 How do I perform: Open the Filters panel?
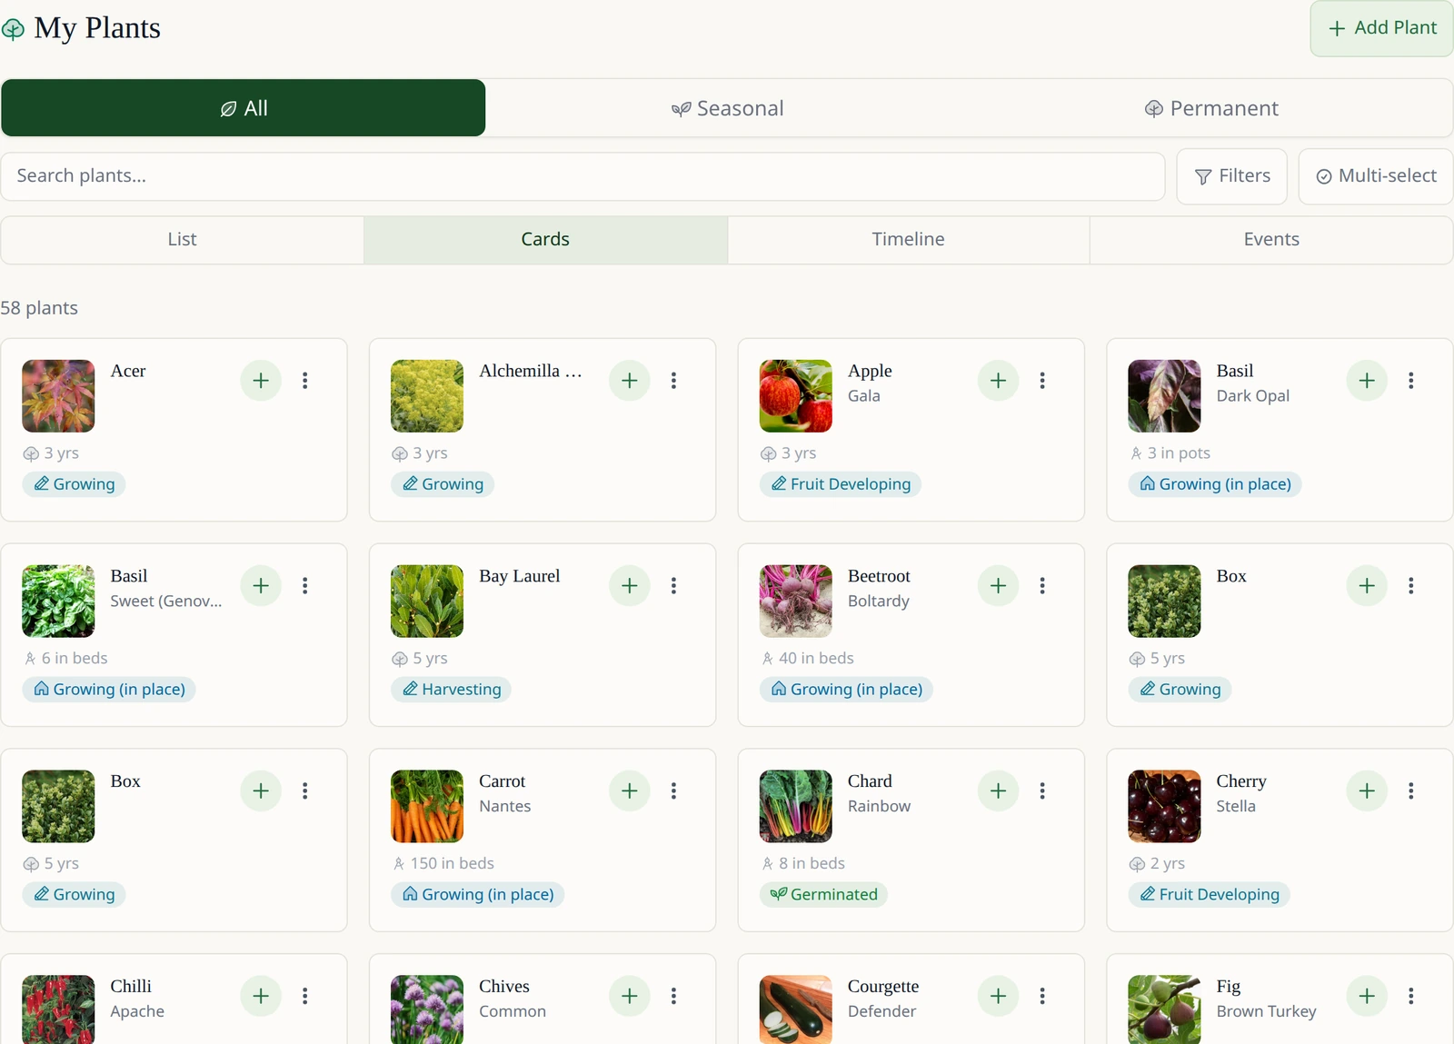click(1232, 176)
